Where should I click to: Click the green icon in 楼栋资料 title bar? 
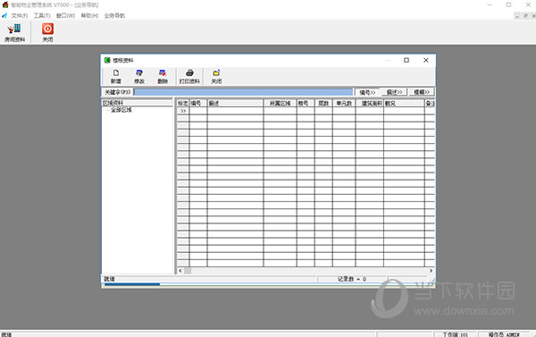coord(107,60)
